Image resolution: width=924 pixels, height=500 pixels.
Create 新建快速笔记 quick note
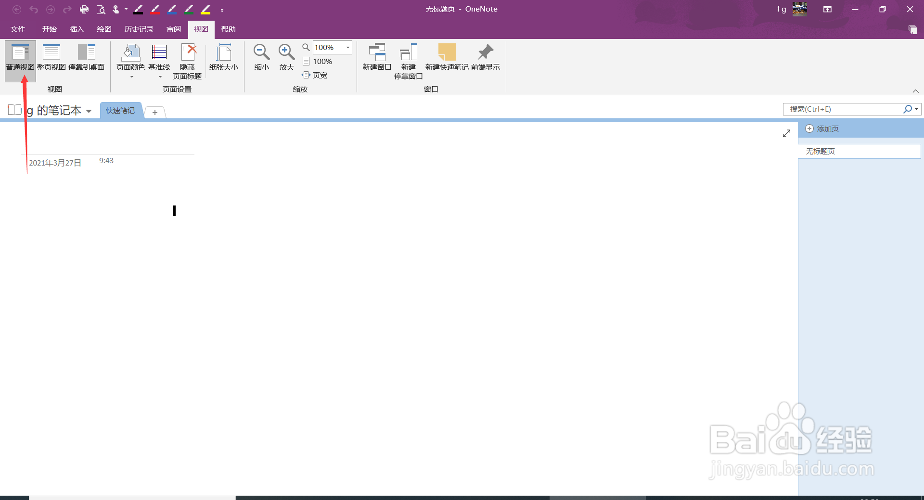[447, 58]
